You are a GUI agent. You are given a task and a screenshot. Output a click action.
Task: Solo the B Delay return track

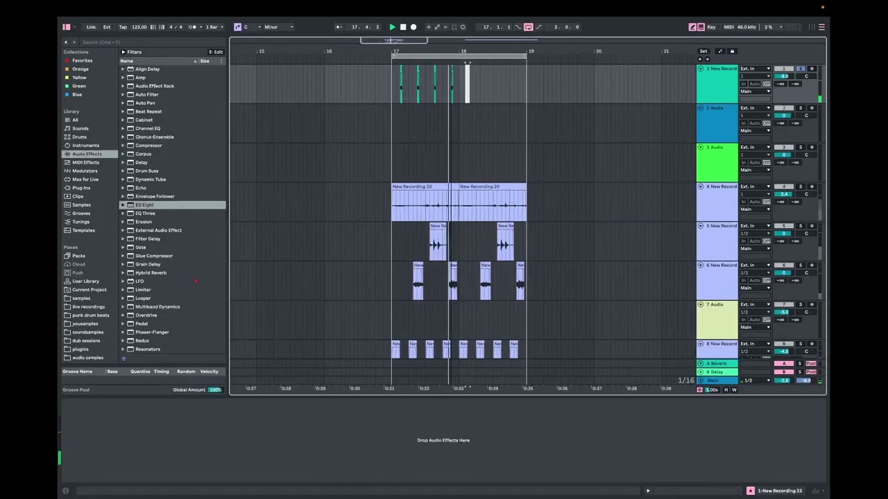799,372
